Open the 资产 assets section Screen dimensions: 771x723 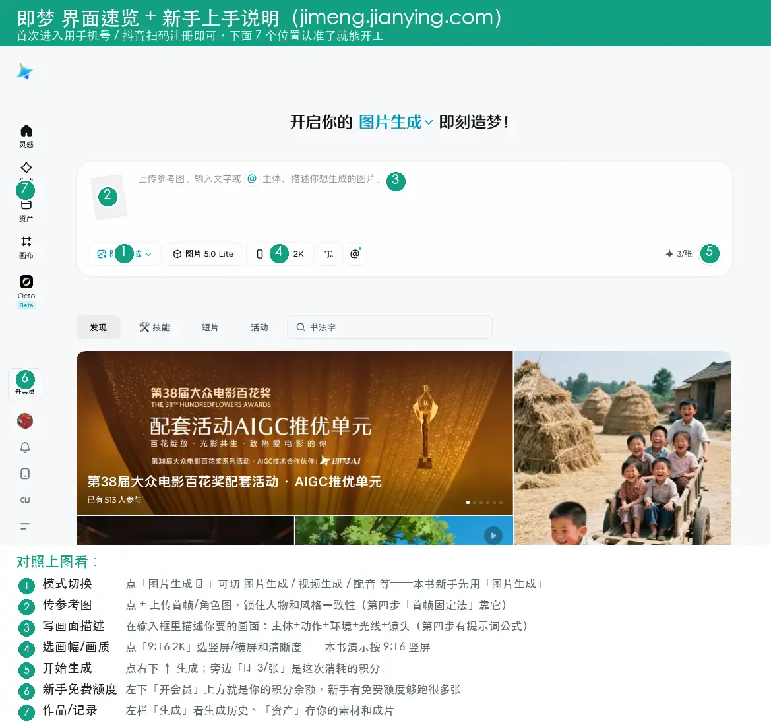tap(26, 212)
